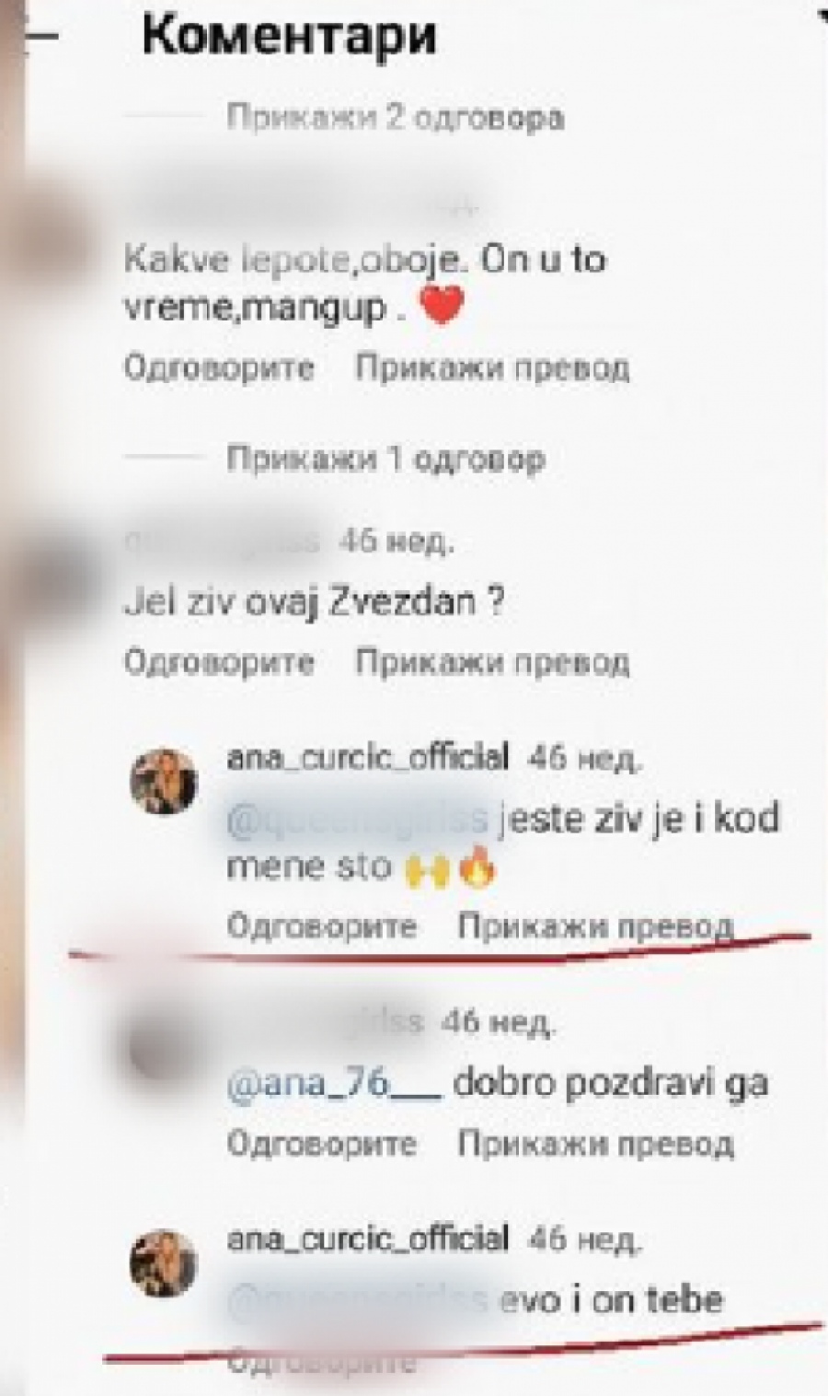Open ana_curcic_official avatar beside 'evo i on tebe'
This screenshot has height=1396, width=828.
click(x=167, y=1263)
